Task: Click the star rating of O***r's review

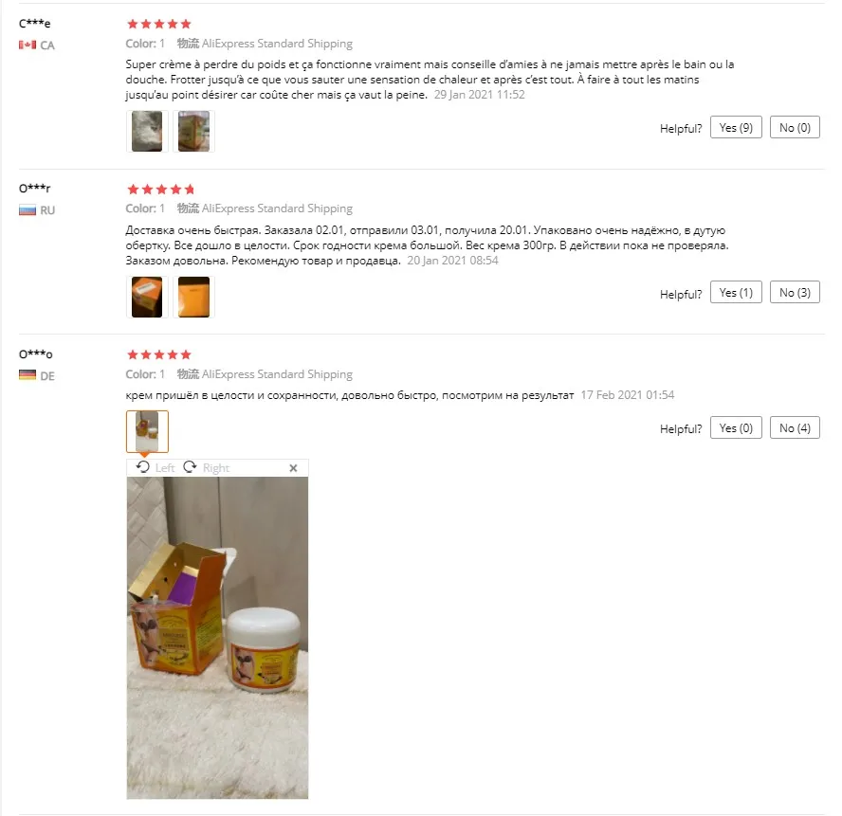Action: pos(160,189)
